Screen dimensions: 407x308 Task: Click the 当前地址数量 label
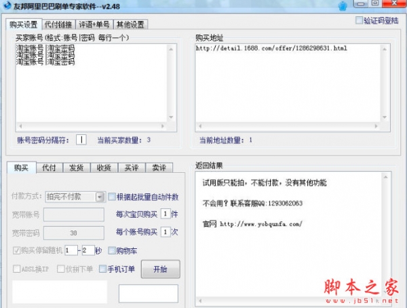click(222, 140)
